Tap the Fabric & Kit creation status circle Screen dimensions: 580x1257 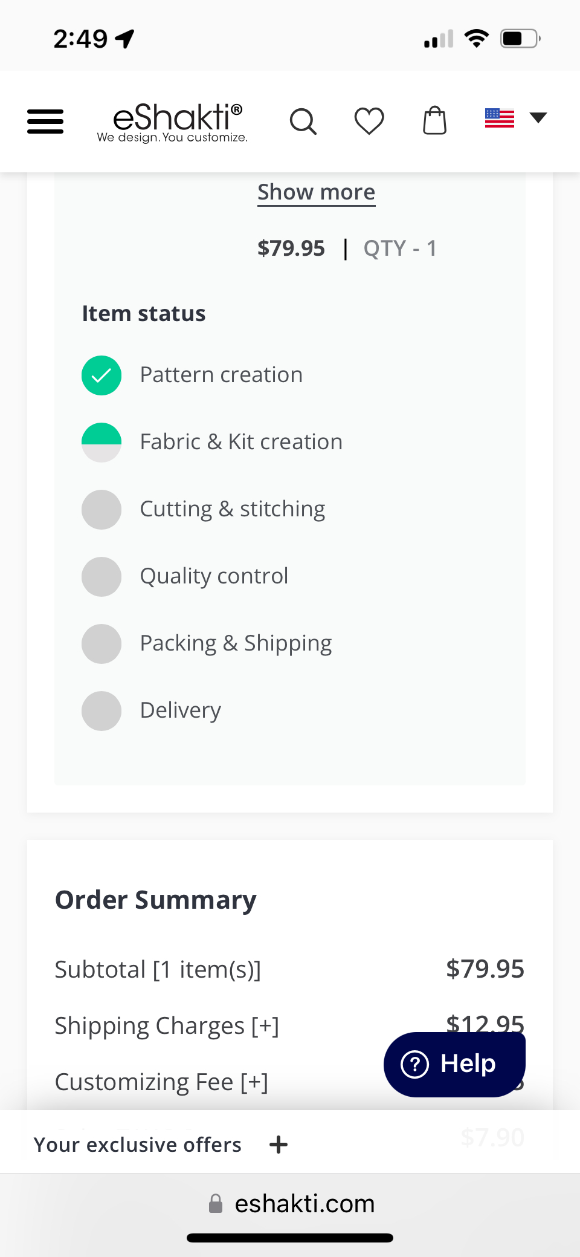coord(101,443)
